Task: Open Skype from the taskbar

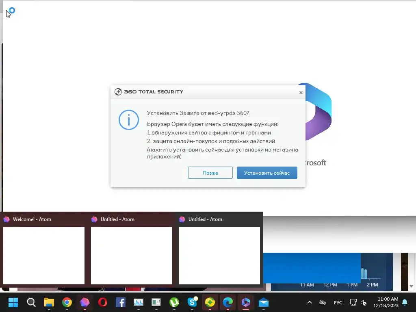Action: click(x=192, y=302)
